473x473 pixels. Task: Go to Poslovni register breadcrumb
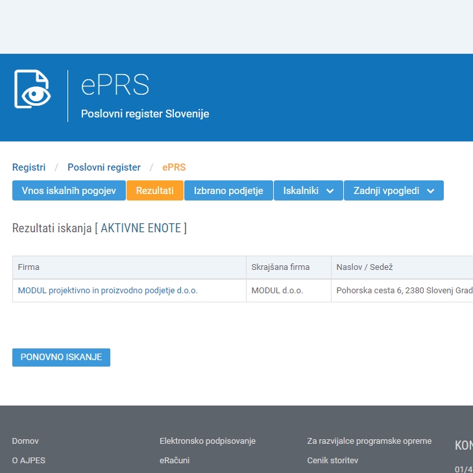click(104, 167)
